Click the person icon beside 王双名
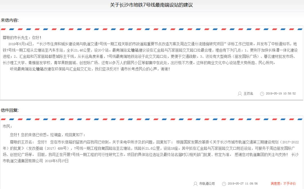The width and height of the screenshot is (304, 189). click(x=240, y=94)
